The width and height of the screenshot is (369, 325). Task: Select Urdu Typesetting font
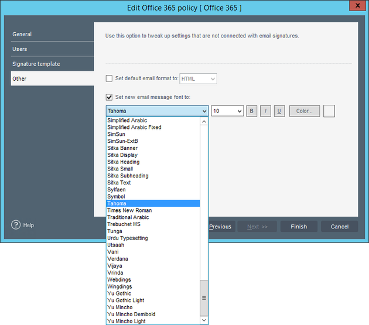tap(153, 238)
